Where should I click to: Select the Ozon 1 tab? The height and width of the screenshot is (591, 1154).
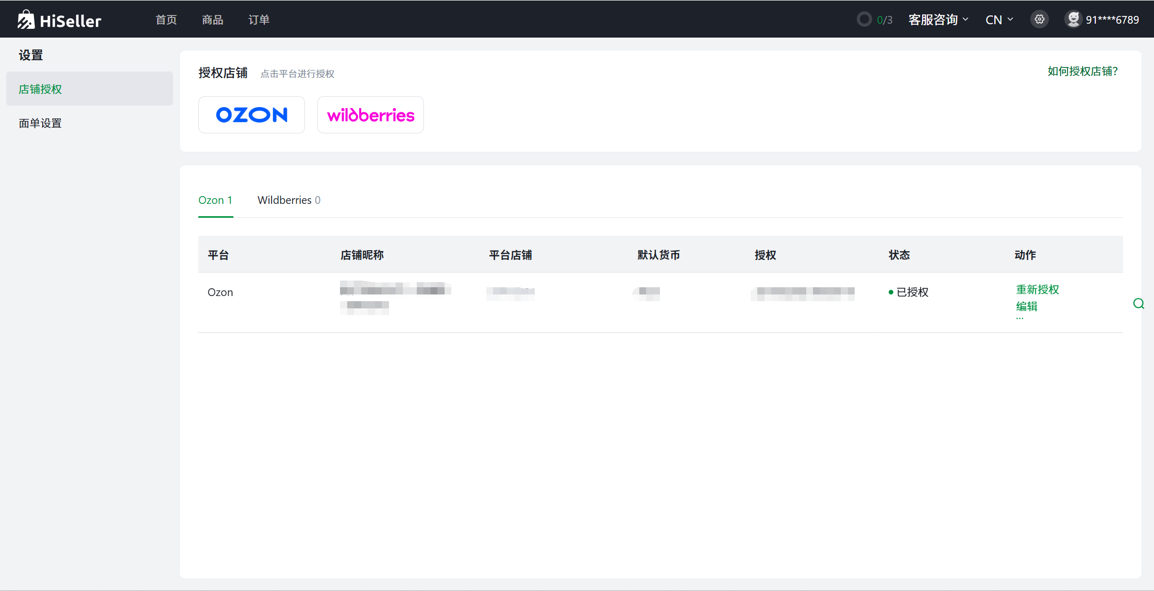coord(215,200)
